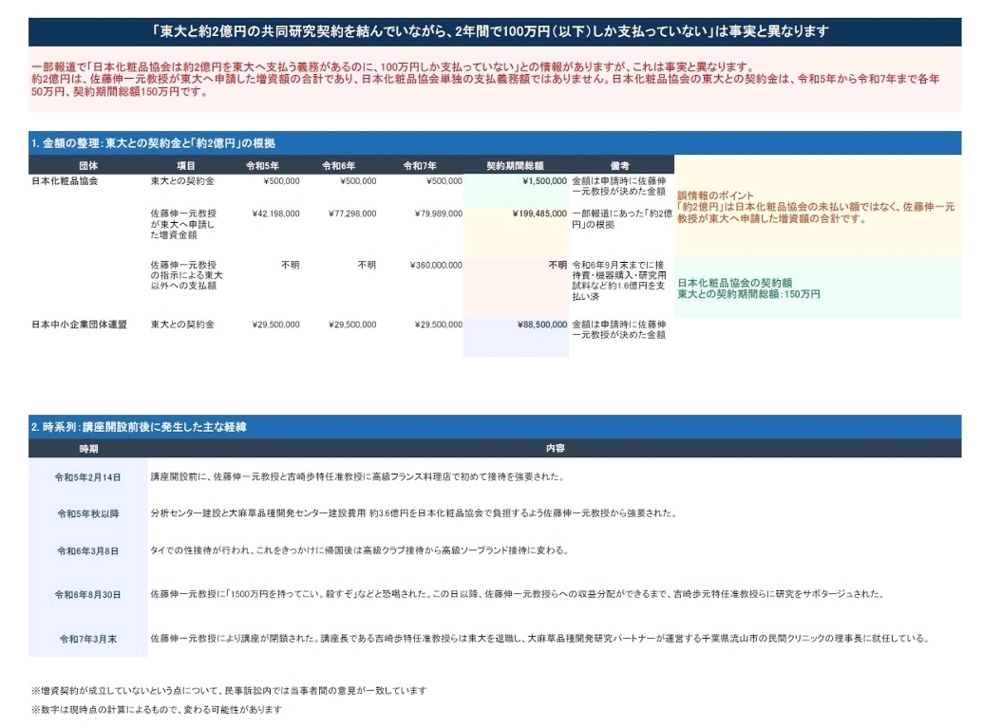Select section header '2. 時系列'
Image resolution: width=1001 pixels, height=726 pixels.
click(x=495, y=427)
